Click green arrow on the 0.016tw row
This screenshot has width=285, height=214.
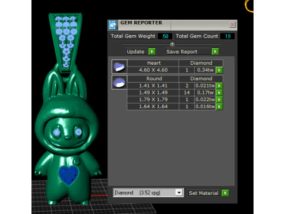click(219, 106)
